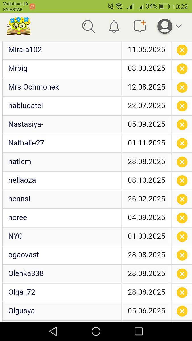Open the user profile avatar
The width and height of the screenshot is (192, 341).
pos(165,26)
